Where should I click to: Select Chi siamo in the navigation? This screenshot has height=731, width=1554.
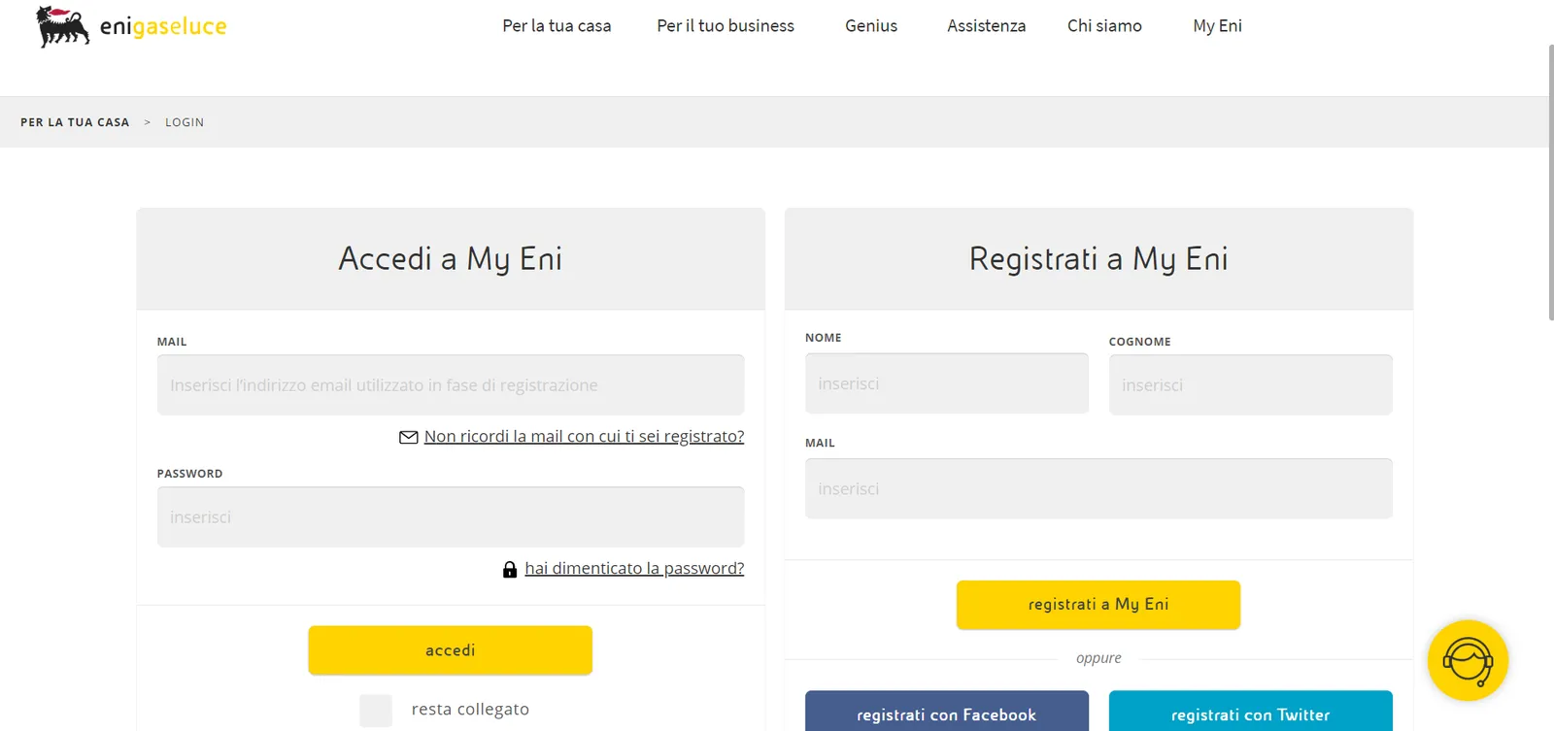point(1104,26)
